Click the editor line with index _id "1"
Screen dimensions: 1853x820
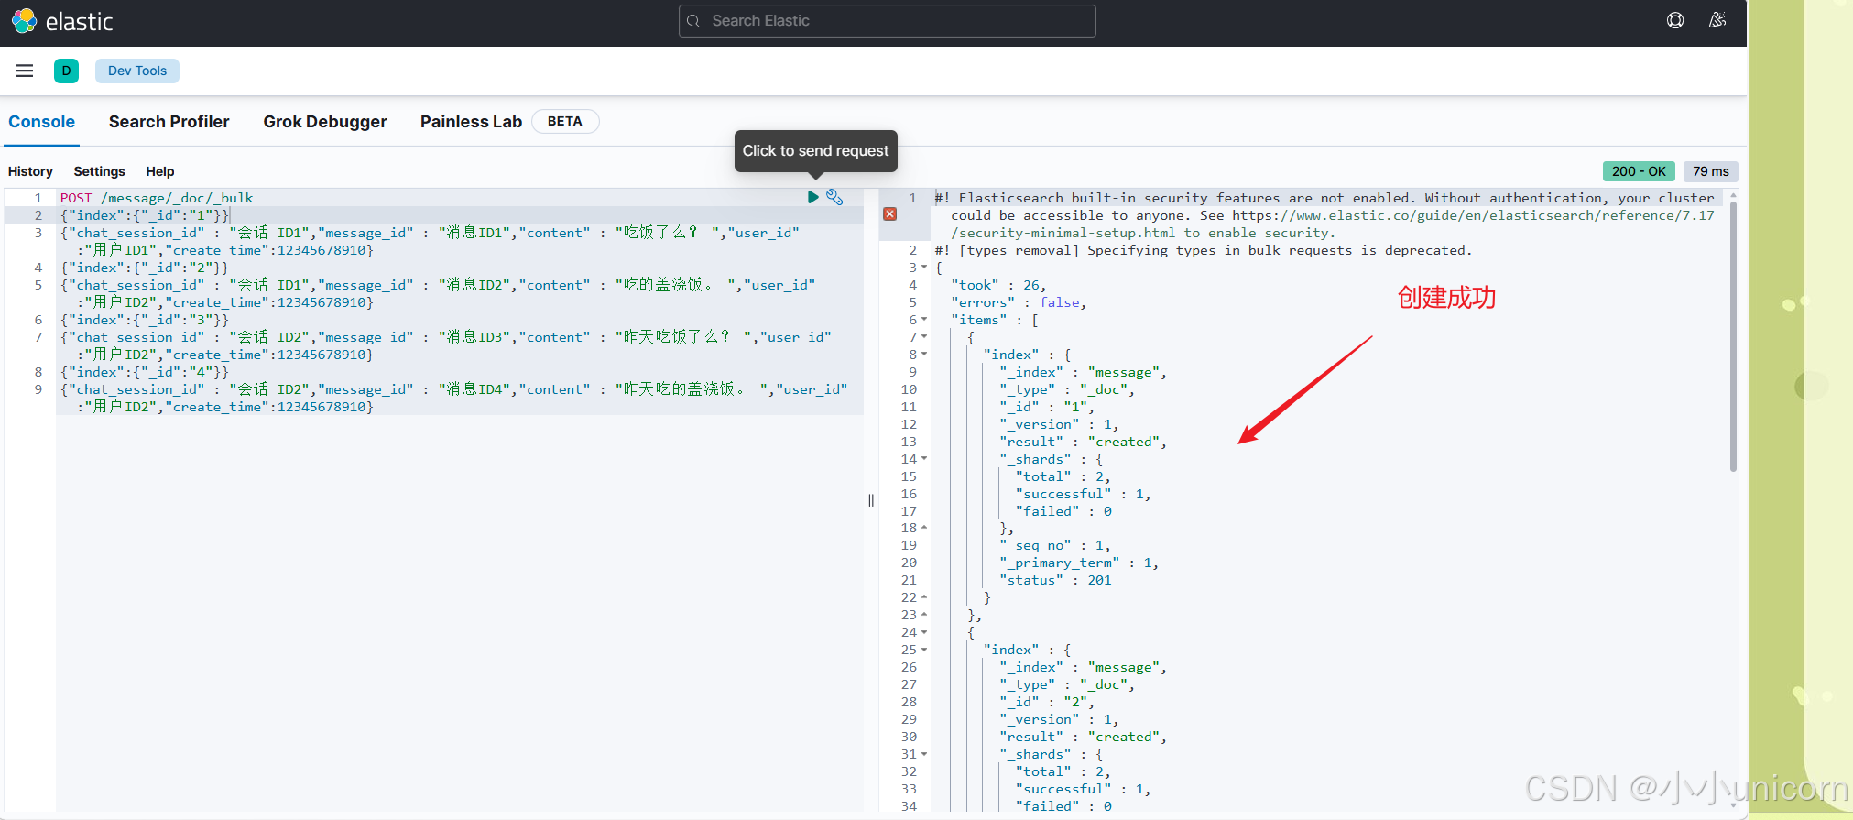tap(145, 215)
